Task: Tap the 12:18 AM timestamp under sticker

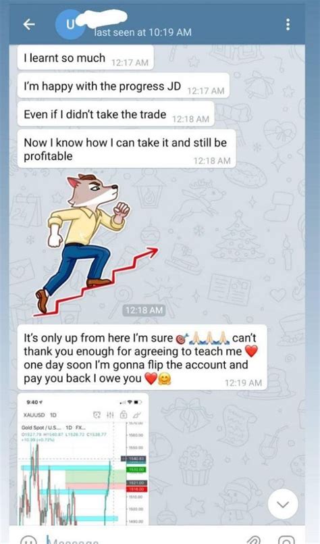Action: [x=144, y=310]
